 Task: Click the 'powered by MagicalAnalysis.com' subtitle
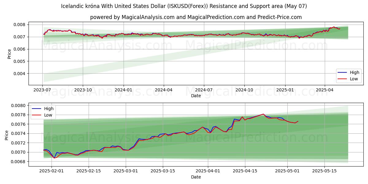coord(196,17)
